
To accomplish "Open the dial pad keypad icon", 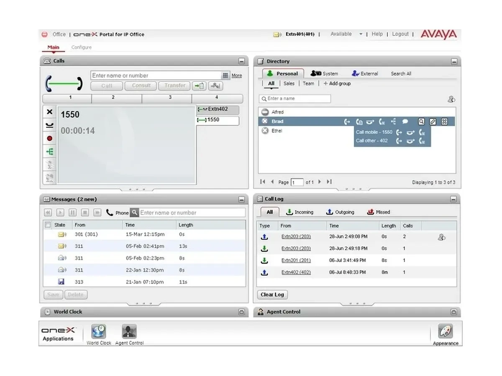I will pyautogui.click(x=225, y=76).
